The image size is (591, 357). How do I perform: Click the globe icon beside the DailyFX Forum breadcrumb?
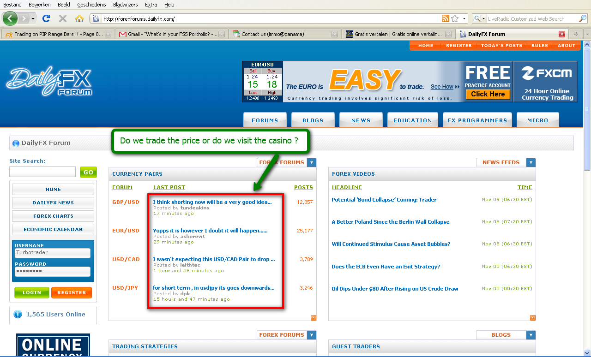(16, 143)
